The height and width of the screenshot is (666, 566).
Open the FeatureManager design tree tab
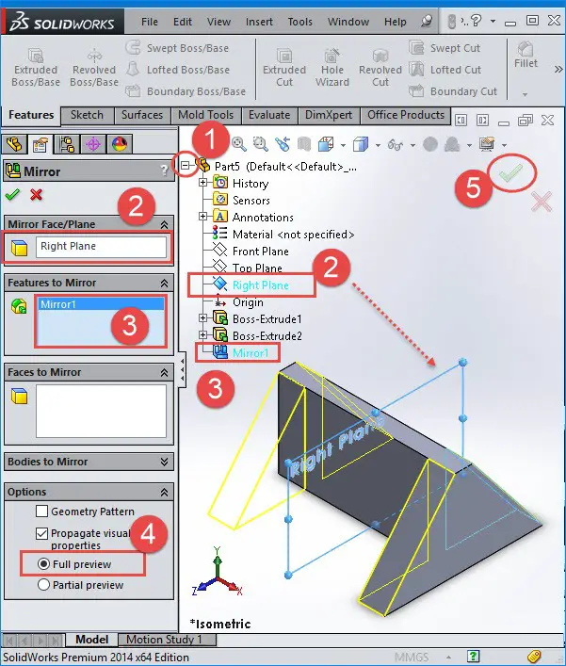click(x=14, y=144)
